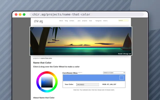Click the Cornflower Blue color name
Viewport: 160px width, 100px height.
[x=70, y=73]
